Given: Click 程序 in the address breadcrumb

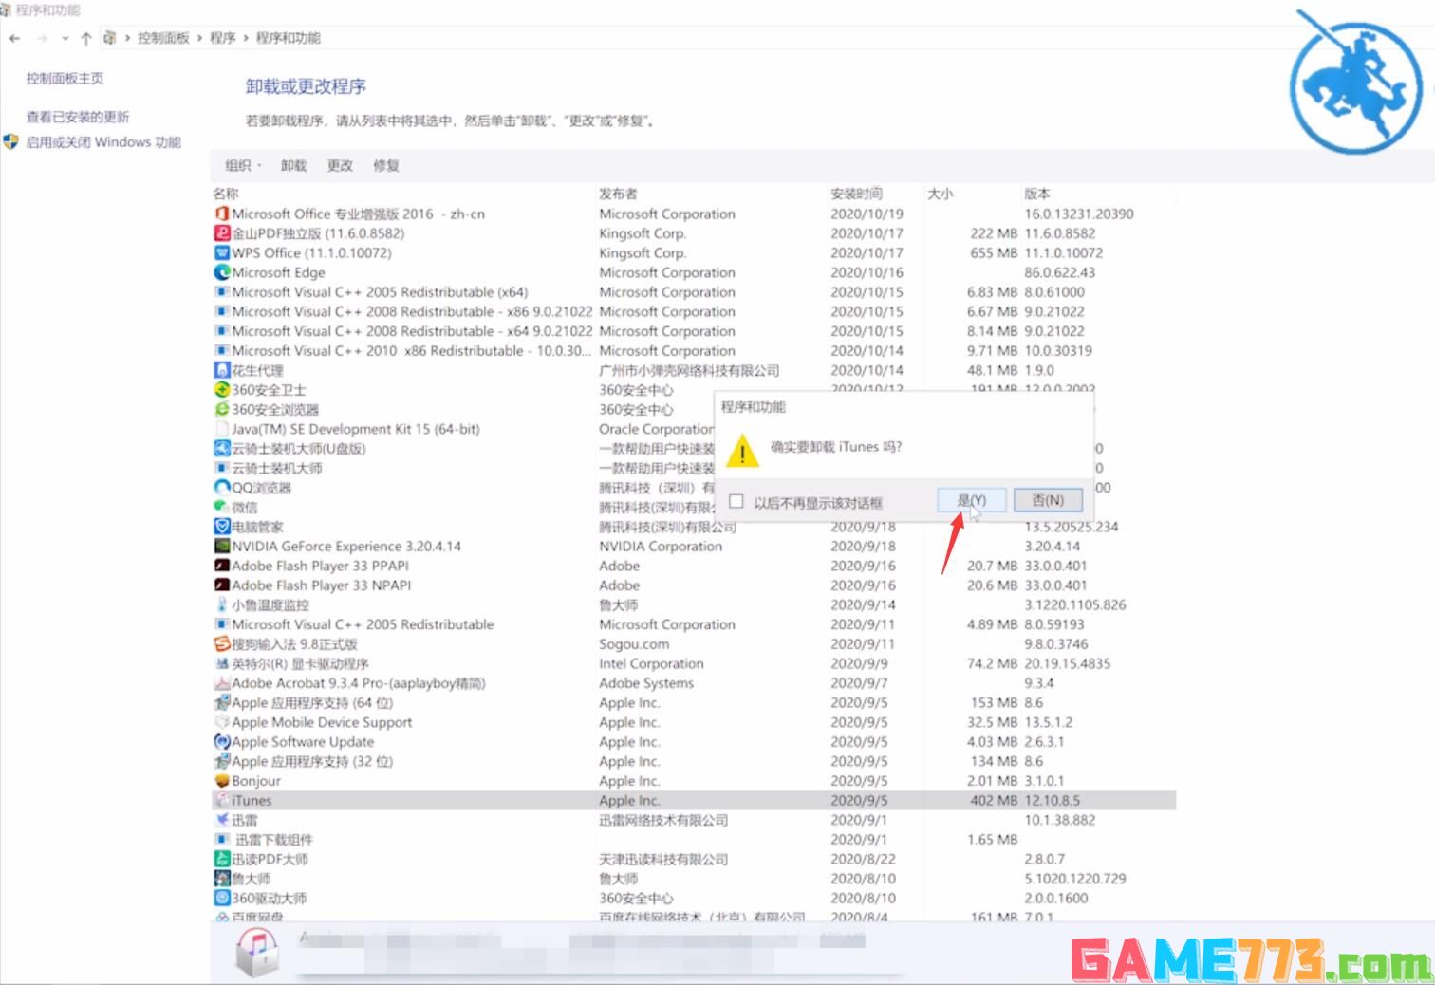Looking at the screenshot, I should point(222,38).
